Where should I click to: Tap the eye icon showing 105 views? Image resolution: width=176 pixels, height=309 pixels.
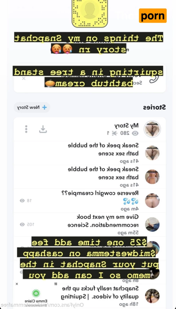coord(22,224)
